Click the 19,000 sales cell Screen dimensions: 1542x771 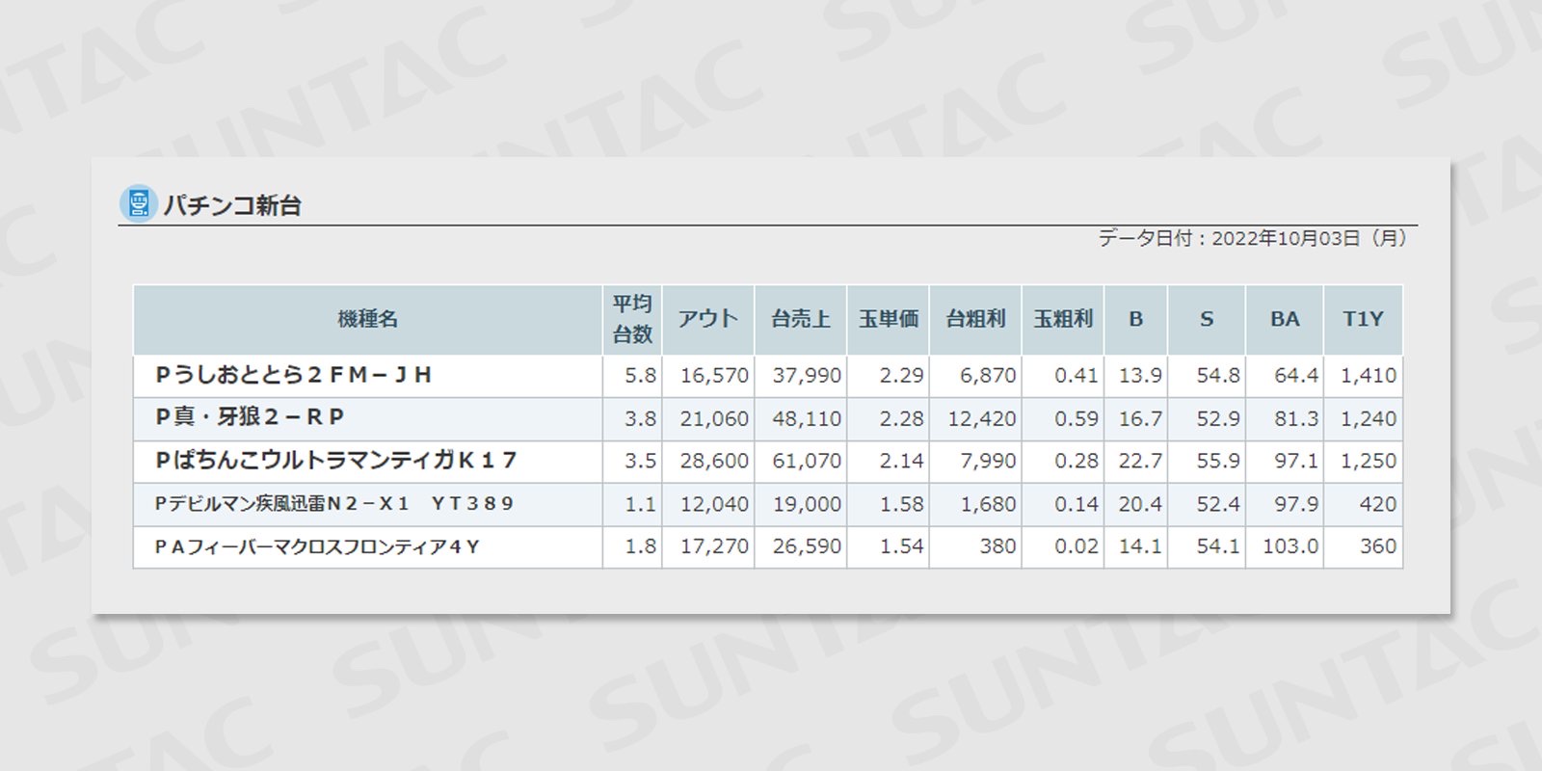801,504
